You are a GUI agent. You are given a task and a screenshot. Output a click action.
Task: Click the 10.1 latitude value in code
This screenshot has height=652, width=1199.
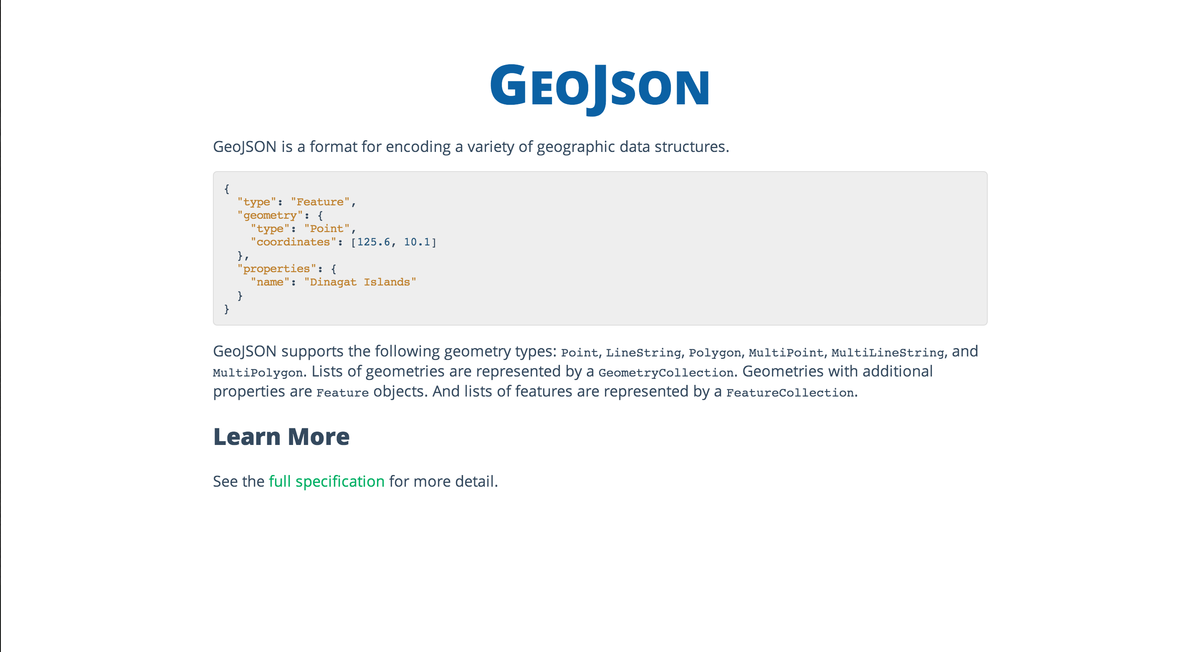click(x=417, y=242)
